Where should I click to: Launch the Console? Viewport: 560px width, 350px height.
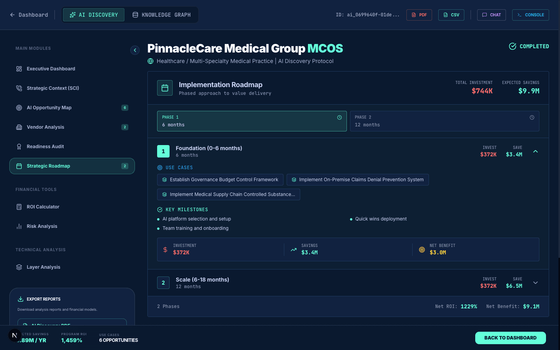(x=530, y=15)
